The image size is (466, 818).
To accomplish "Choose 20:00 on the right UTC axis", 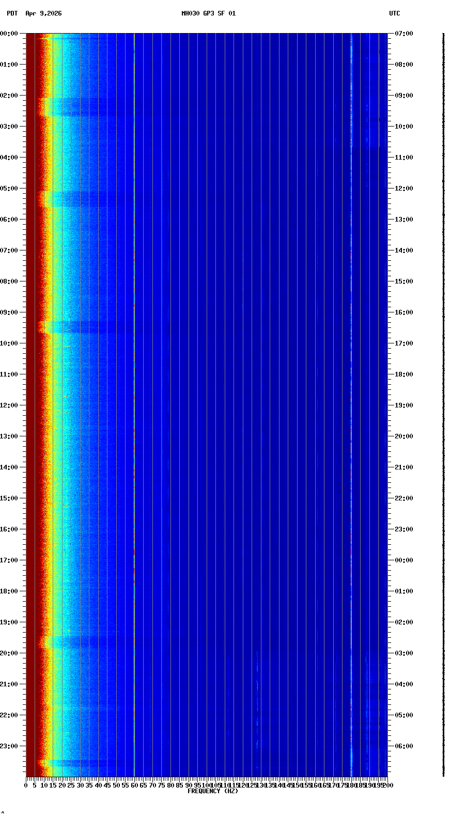I will click(x=404, y=436).
